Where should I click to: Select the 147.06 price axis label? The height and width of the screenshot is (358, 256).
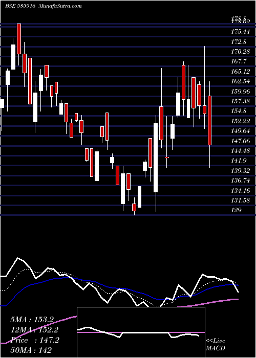[240, 141]
